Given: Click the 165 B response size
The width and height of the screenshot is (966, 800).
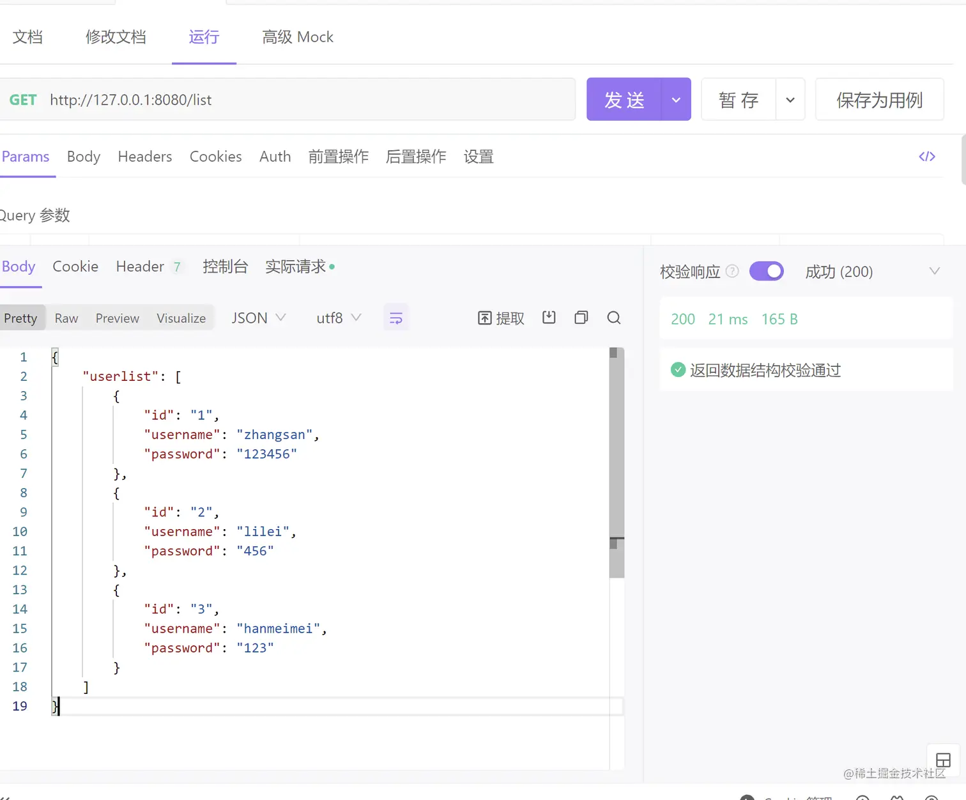Looking at the screenshot, I should (779, 319).
